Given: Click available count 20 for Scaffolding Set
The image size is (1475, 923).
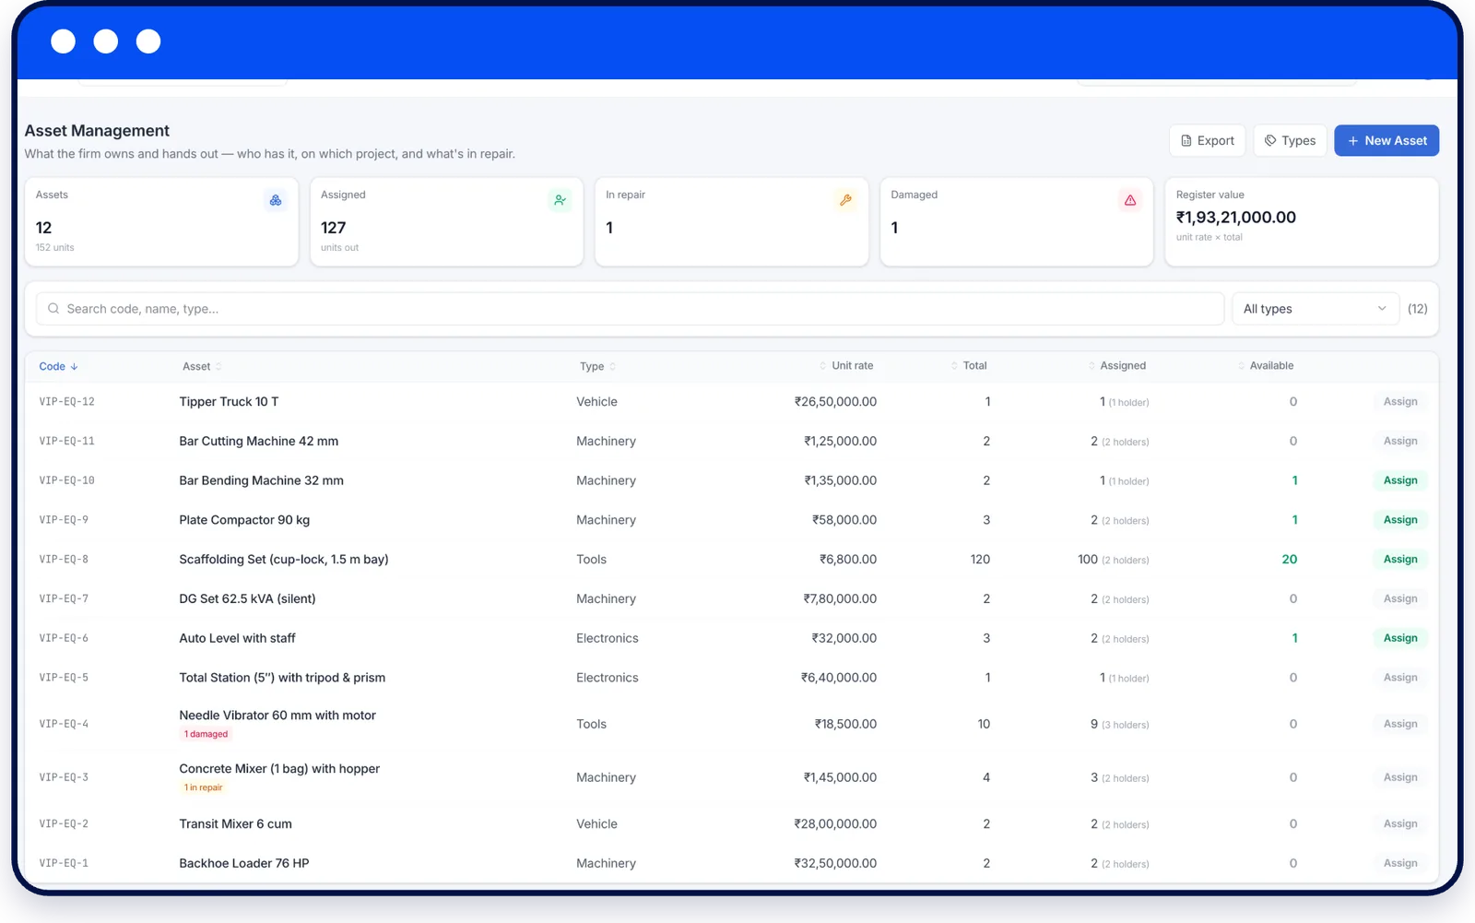Looking at the screenshot, I should click(1290, 560).
